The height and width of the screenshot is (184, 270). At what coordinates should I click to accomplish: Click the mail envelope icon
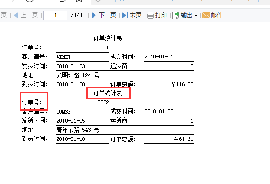[x=206, y=15]
